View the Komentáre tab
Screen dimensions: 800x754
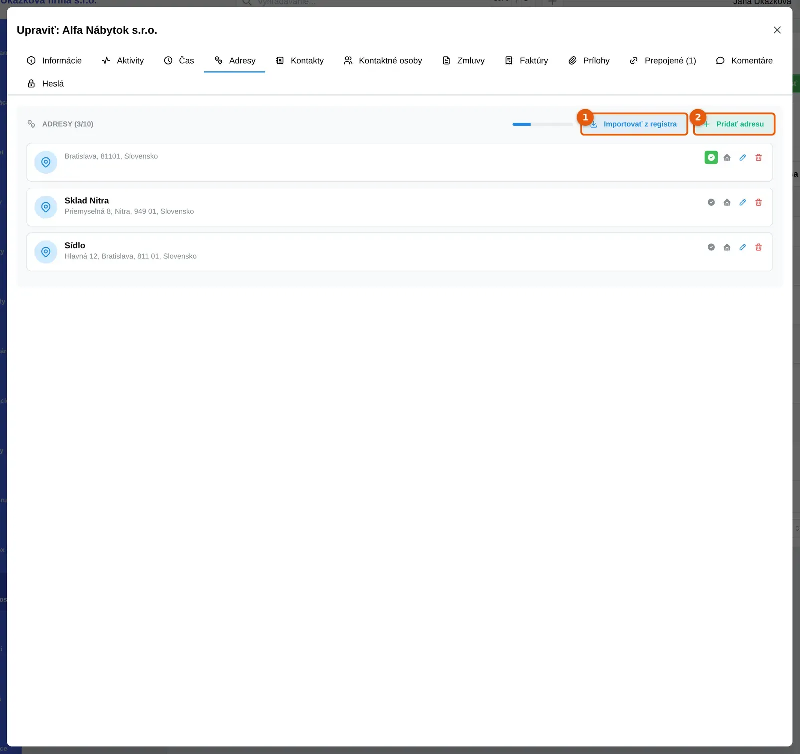[x=744, y=61]
